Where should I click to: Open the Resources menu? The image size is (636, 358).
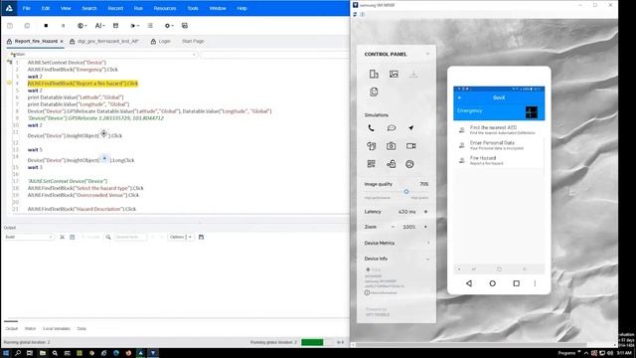165,8
